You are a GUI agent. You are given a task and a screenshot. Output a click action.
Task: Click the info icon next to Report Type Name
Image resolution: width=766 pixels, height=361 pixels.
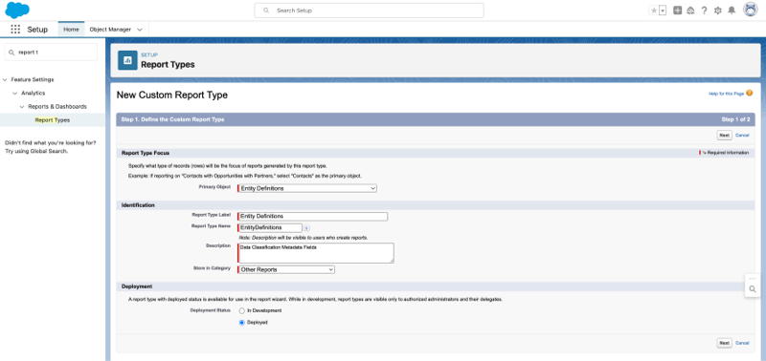coord(306,227)
